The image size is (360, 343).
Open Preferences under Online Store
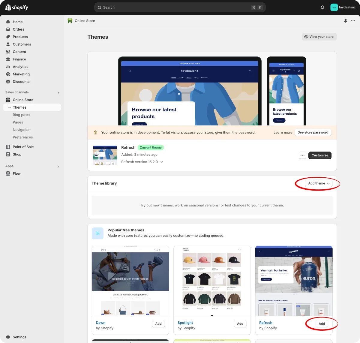pos(23,137)
